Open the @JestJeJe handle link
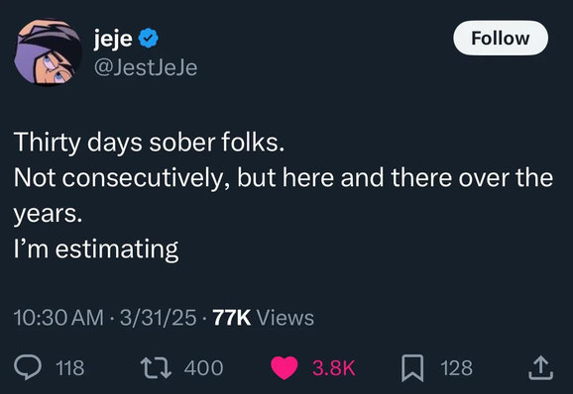Viewport: 573px width, 394px height. point(146,68)
